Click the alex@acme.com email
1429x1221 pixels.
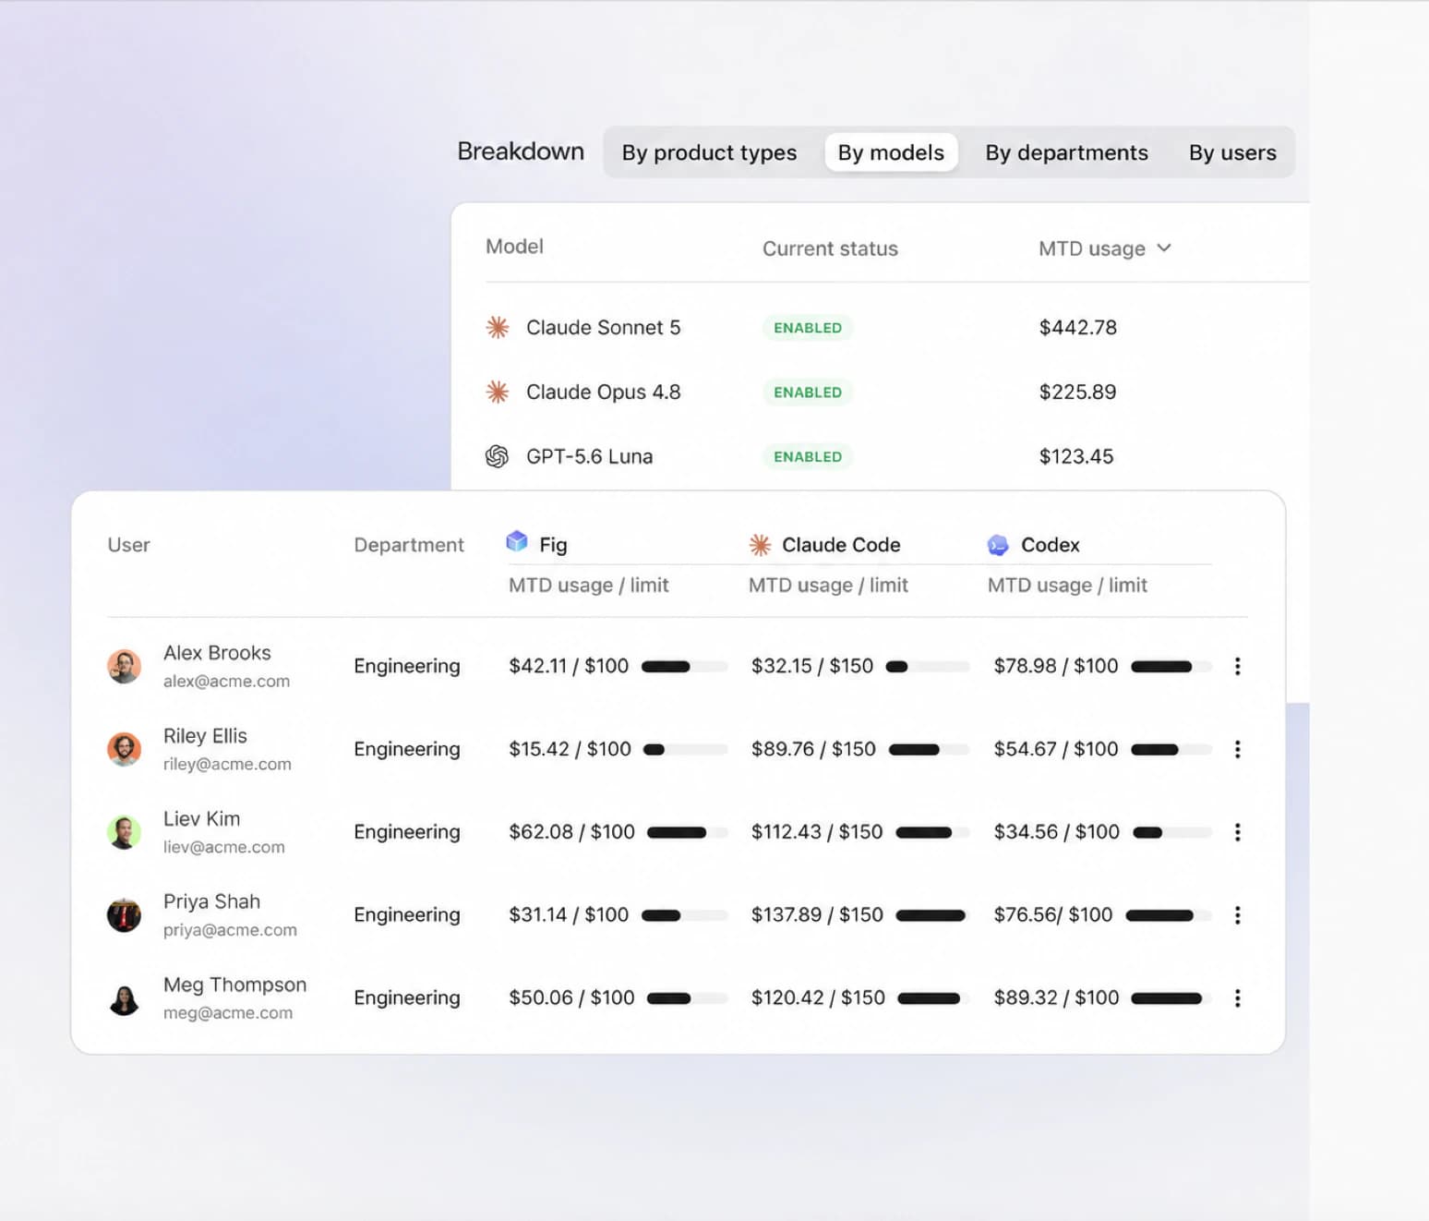(x=226, y=681)
